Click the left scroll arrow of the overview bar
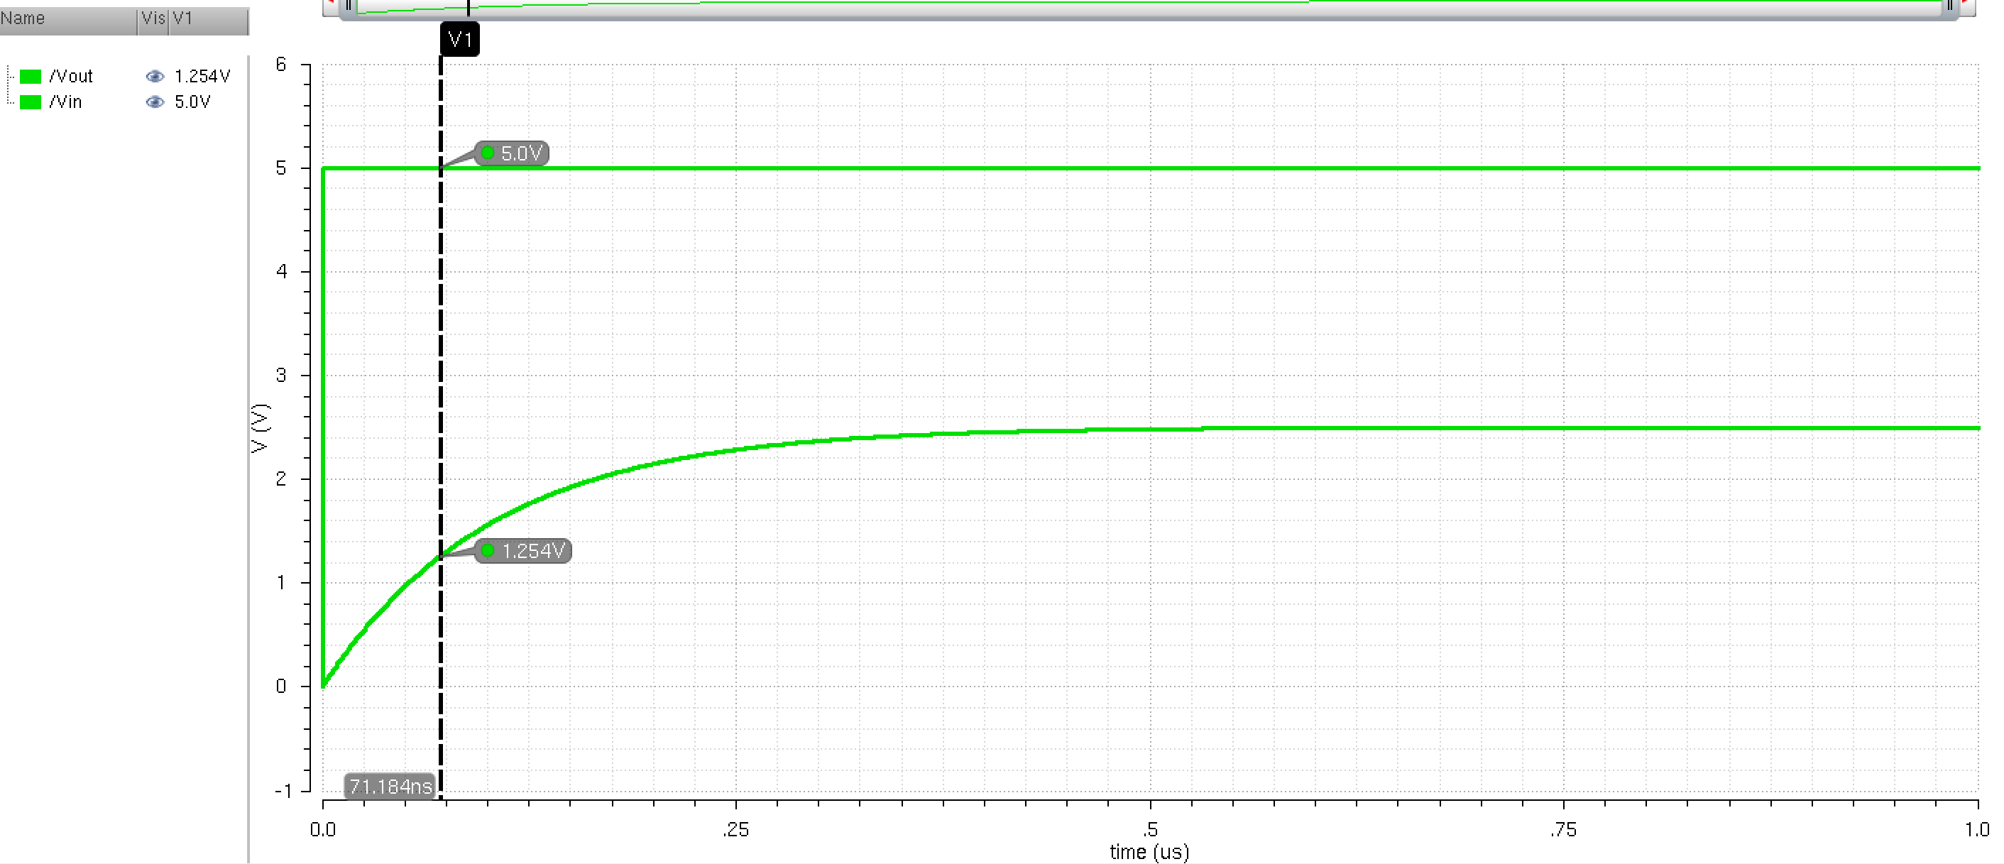 (x=330, y=5)
